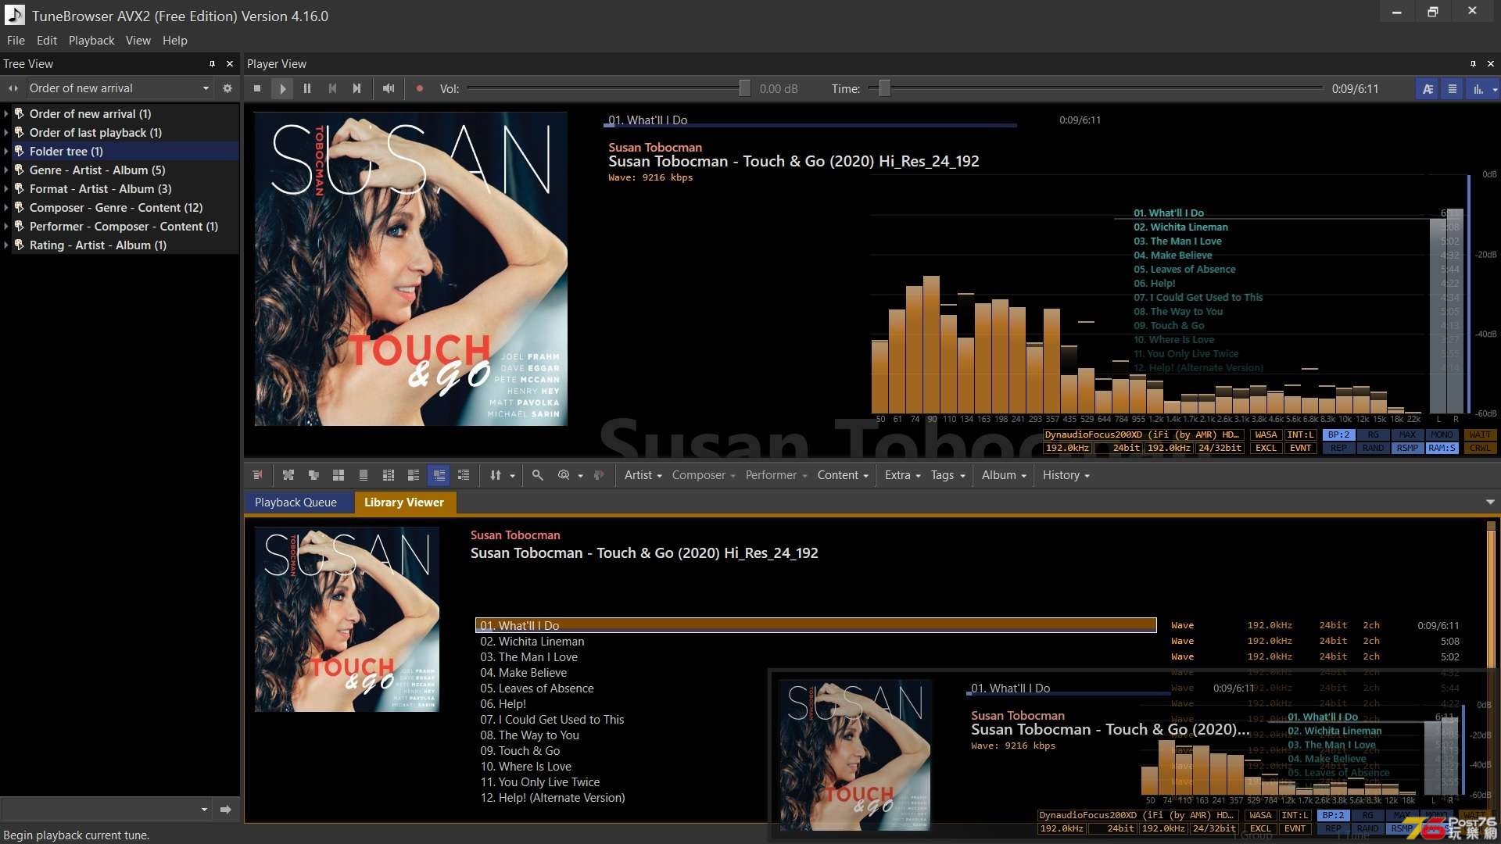Open the Edit menu
Screen dimensions: 1501x844
[47, 41]
